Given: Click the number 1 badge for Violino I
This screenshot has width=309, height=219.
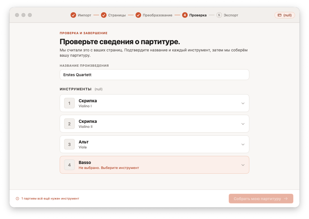Looking at the screenshot, I should click(69, 103).
